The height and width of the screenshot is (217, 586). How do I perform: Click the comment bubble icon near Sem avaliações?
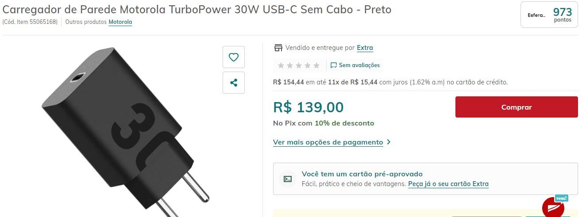(x=334, y=65)
